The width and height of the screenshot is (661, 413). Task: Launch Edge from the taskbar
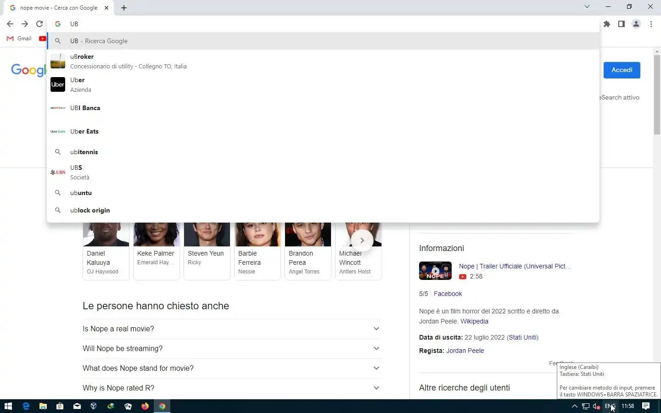tap(26, 406)
